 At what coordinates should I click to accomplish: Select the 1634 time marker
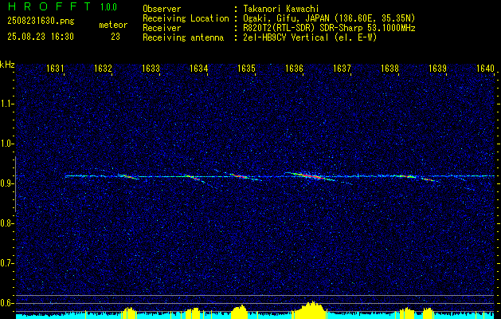point(199,69)
